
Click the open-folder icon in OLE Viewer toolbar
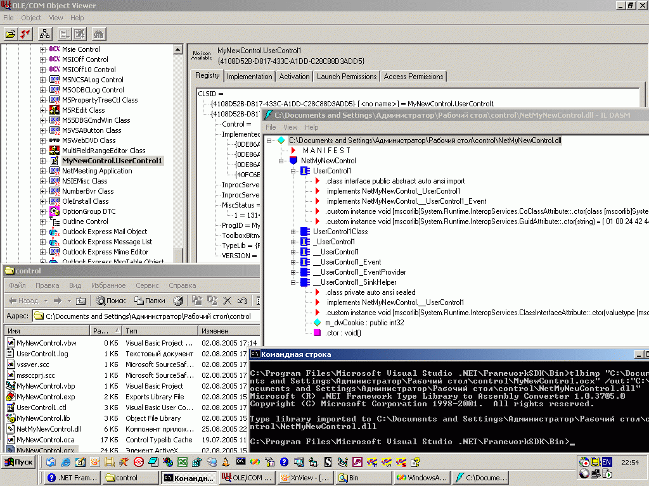coord(11,34)
